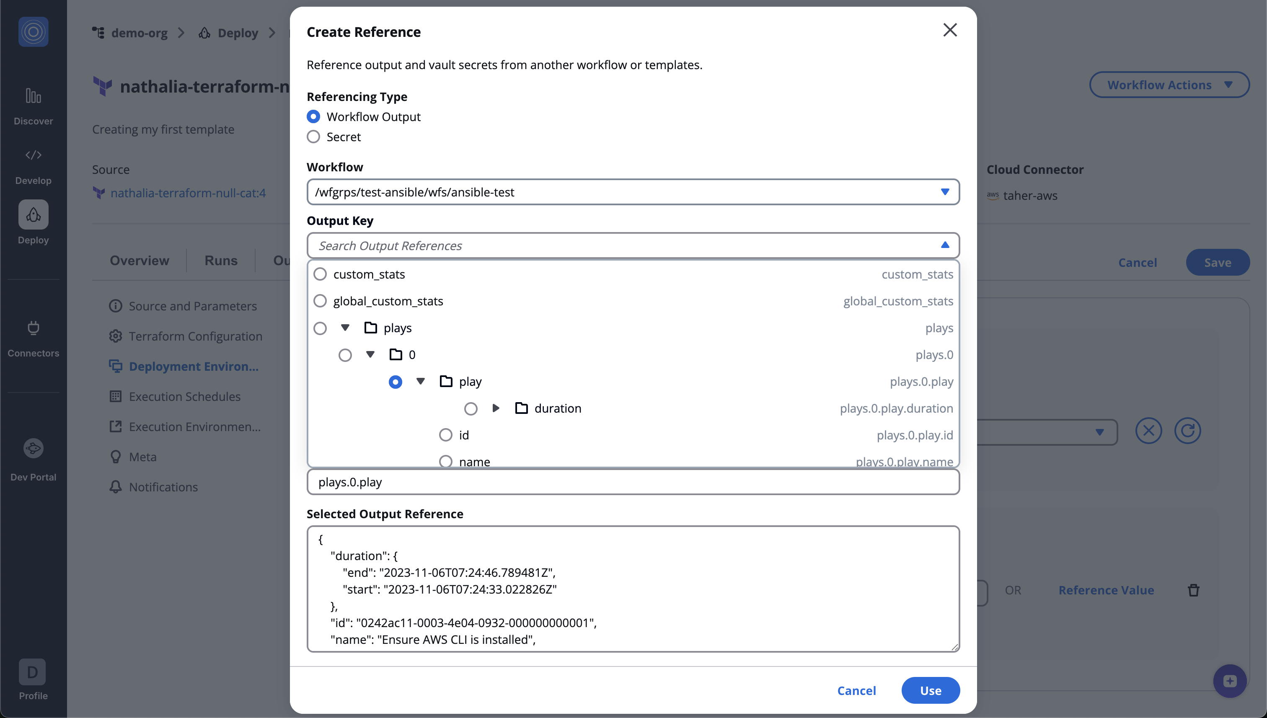The height and width of the screenshot is (718, 1267).
Task: Open the chat widget icon bottom right
Action: coord(1230,681)
